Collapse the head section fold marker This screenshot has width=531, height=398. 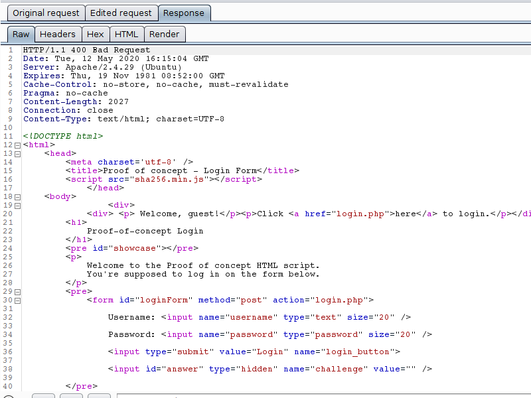coord(17,154)
